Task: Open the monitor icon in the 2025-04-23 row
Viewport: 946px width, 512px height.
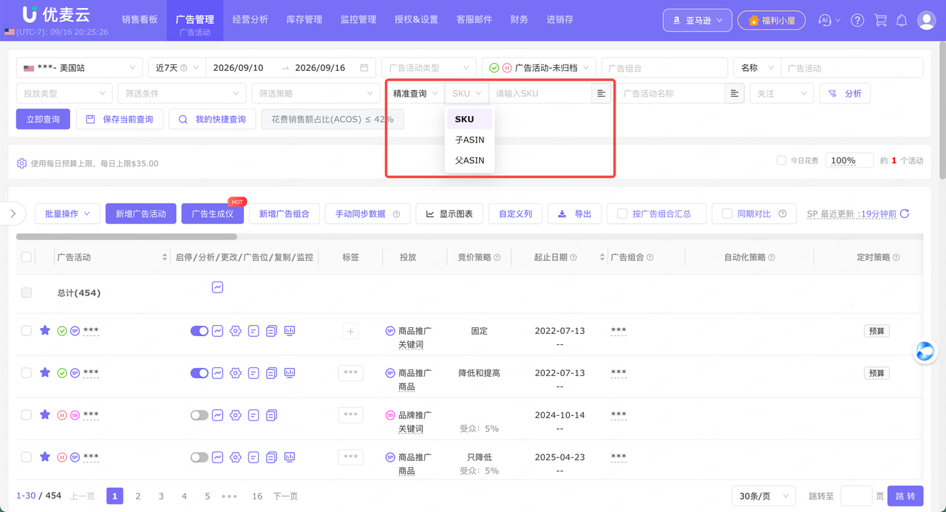Action: pyautogui.click(x=290, y=457)
